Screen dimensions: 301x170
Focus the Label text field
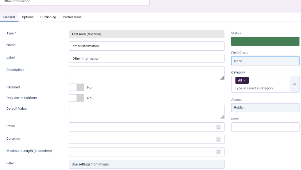pos(146,59)
